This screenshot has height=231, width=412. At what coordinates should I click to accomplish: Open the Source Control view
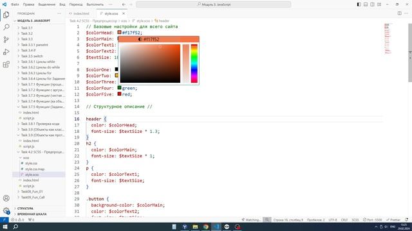coord(6,40)
